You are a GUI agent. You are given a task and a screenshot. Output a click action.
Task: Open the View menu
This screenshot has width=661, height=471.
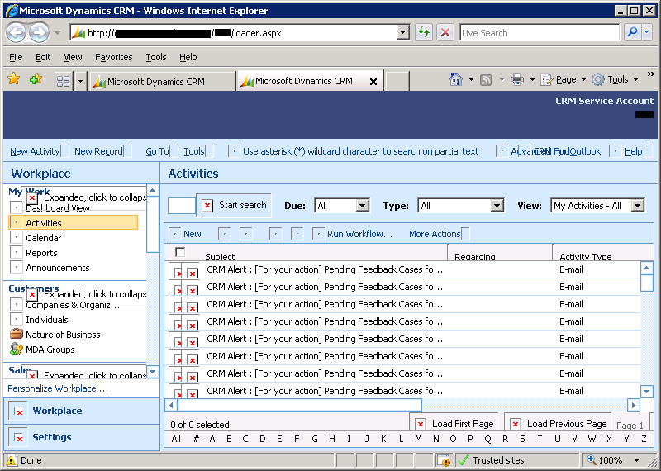point(73,57)
